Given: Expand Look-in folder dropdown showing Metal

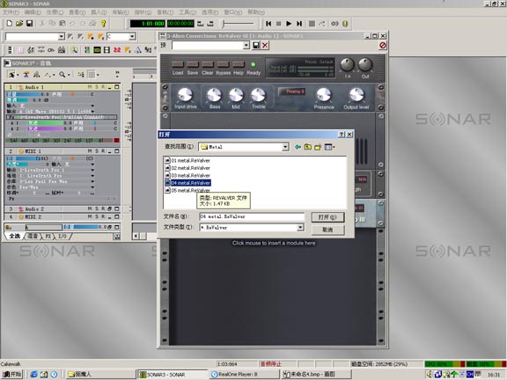Looking at the screenshot, I should click(285, 147).
